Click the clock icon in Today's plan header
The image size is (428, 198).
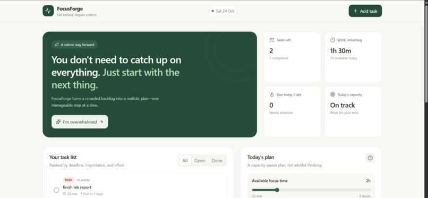[x=370, y=158]
